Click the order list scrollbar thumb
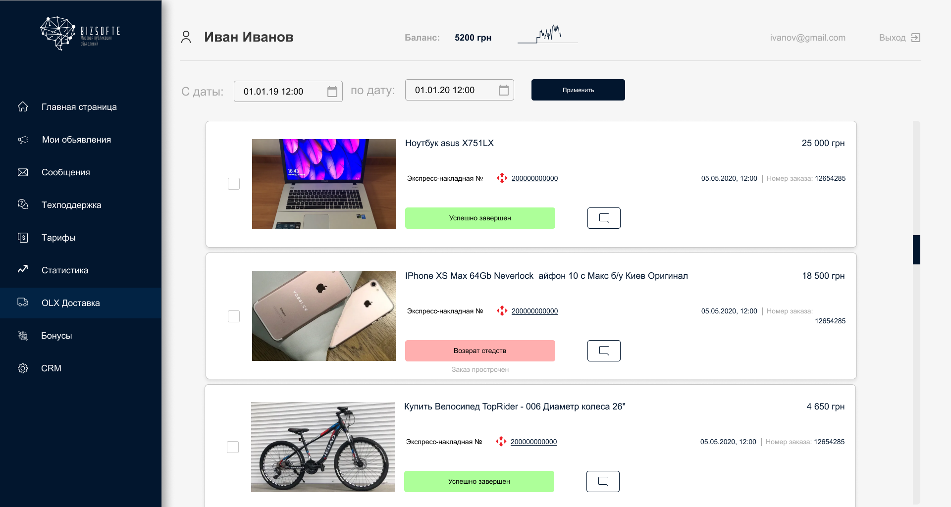The width and height of the screenshot is (951, 507). coord(916,250)
